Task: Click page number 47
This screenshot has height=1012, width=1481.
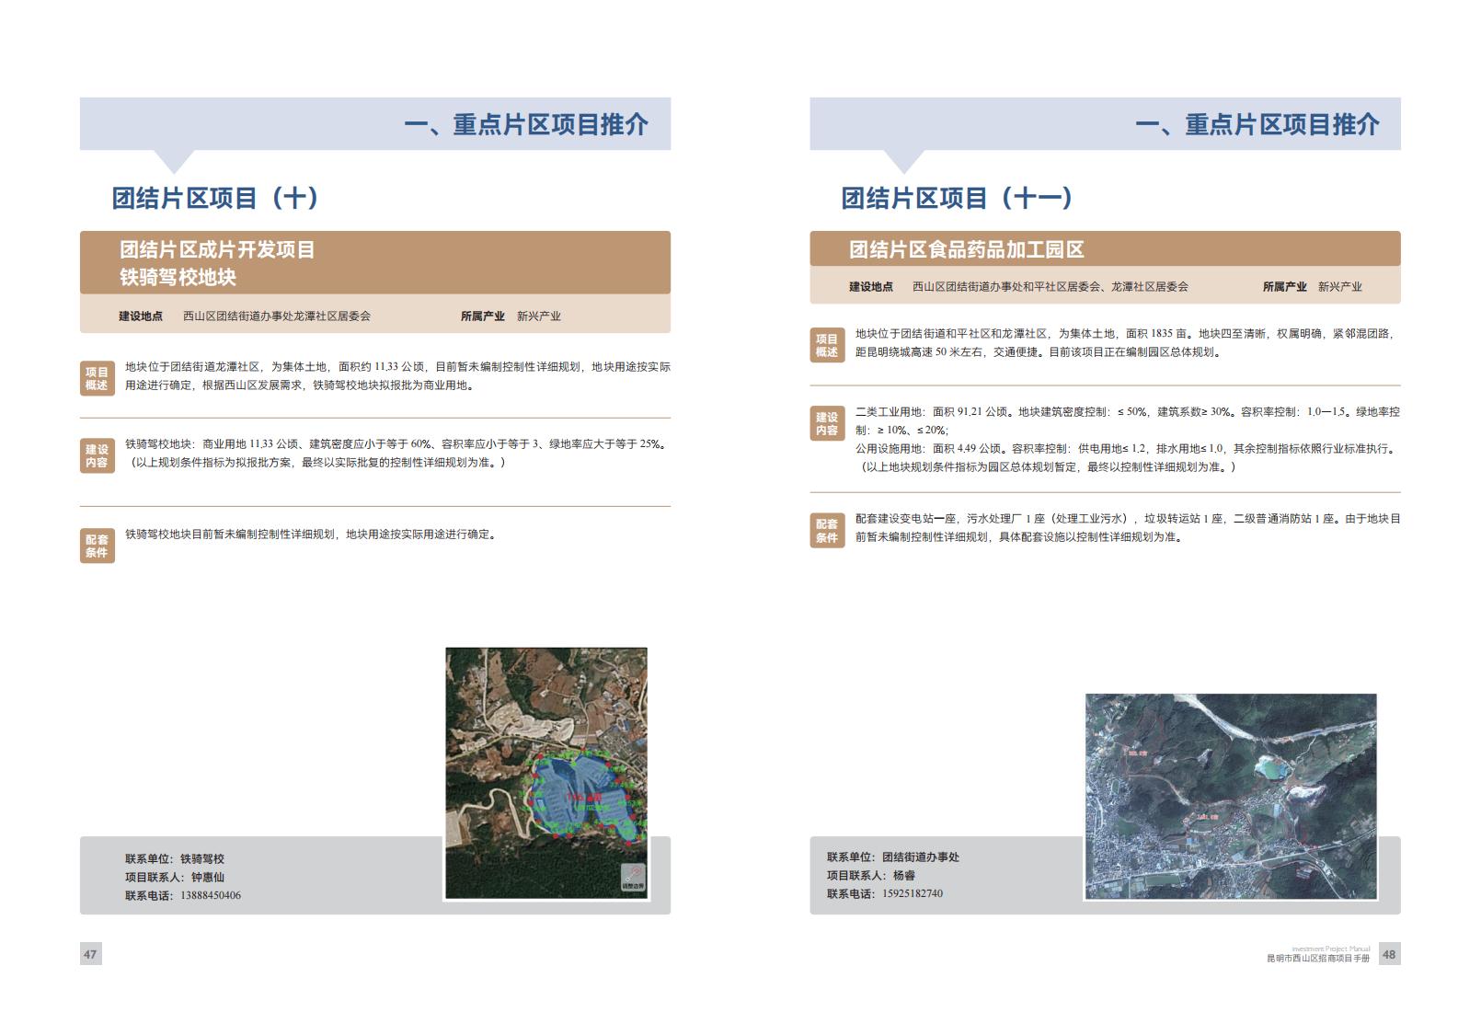Action: [90, 954]
